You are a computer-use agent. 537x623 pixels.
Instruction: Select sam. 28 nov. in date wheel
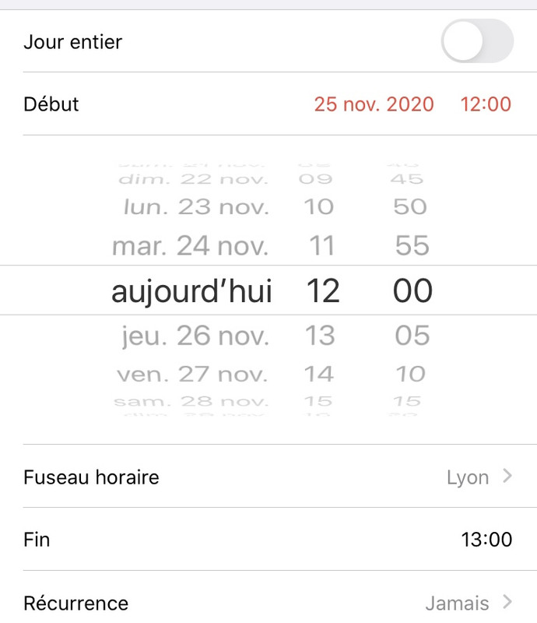pos(191,401)
